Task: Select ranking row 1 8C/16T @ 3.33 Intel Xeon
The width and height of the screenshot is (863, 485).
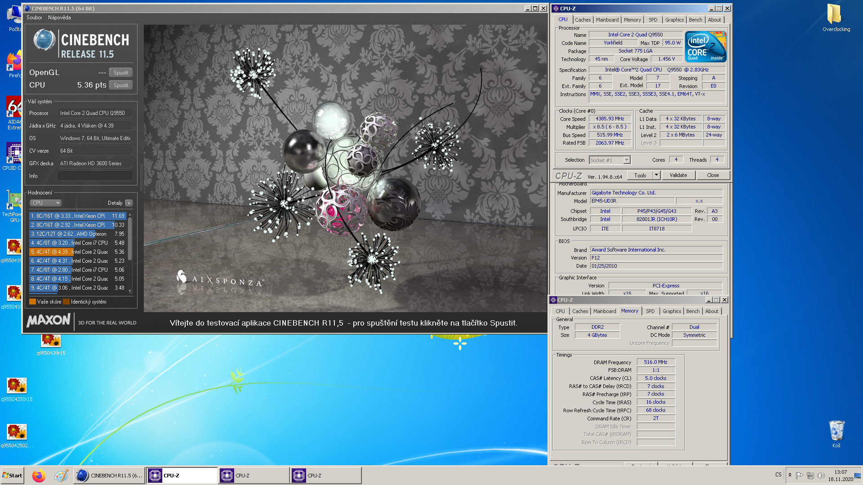Action: click(x=78, y=216)
